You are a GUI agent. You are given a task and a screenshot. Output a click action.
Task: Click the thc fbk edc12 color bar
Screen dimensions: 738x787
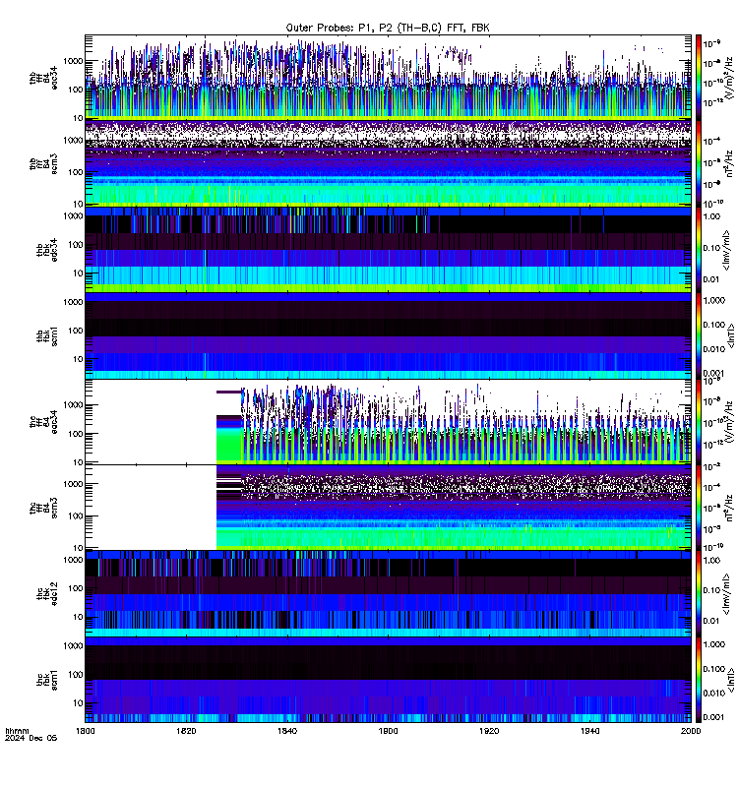698,593
